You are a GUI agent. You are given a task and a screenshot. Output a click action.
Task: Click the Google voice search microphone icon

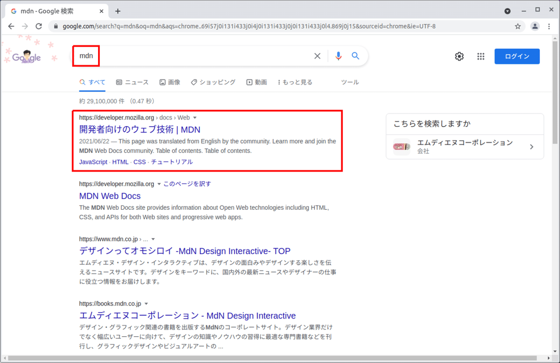coord(338,56)
